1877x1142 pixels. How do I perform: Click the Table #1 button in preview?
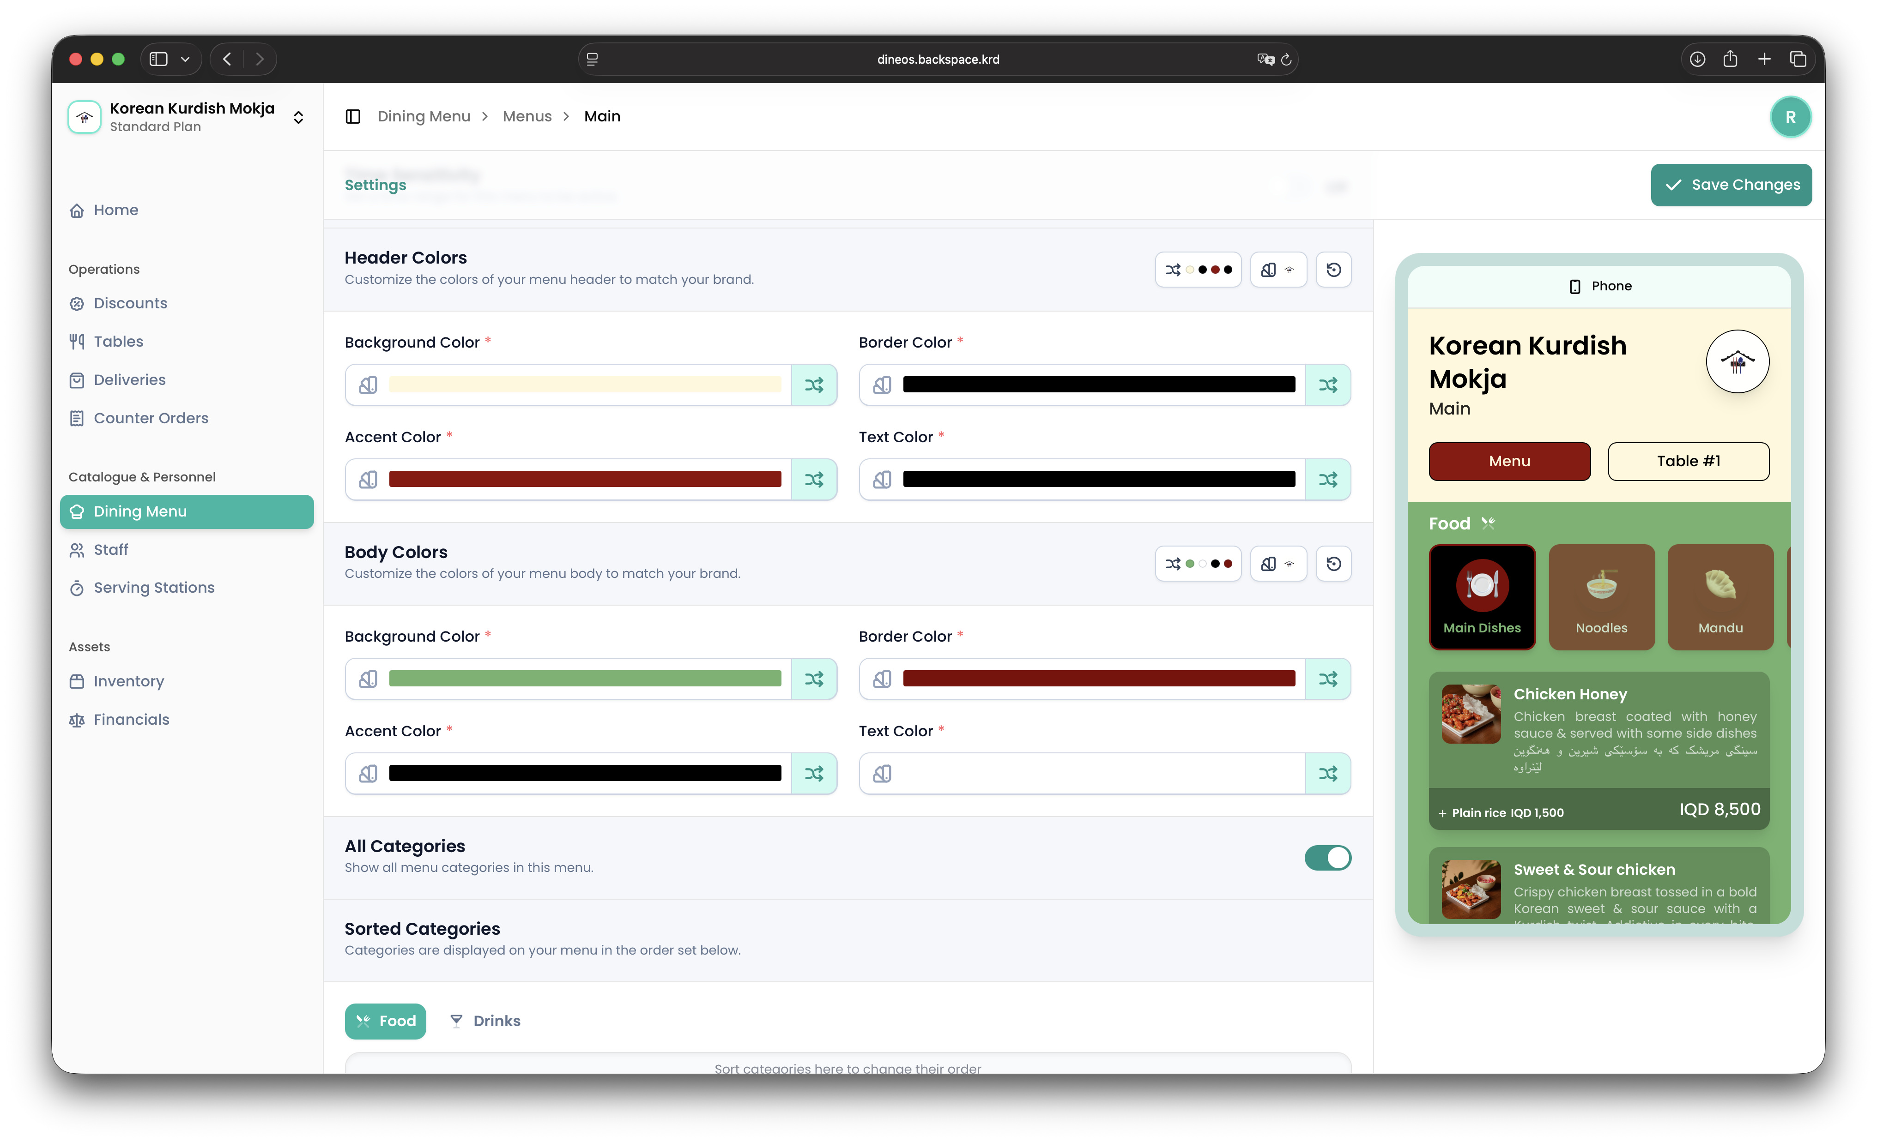(1688, 461)
